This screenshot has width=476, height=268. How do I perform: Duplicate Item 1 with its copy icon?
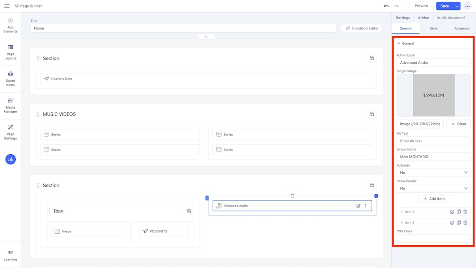click(x=459, y=212)
